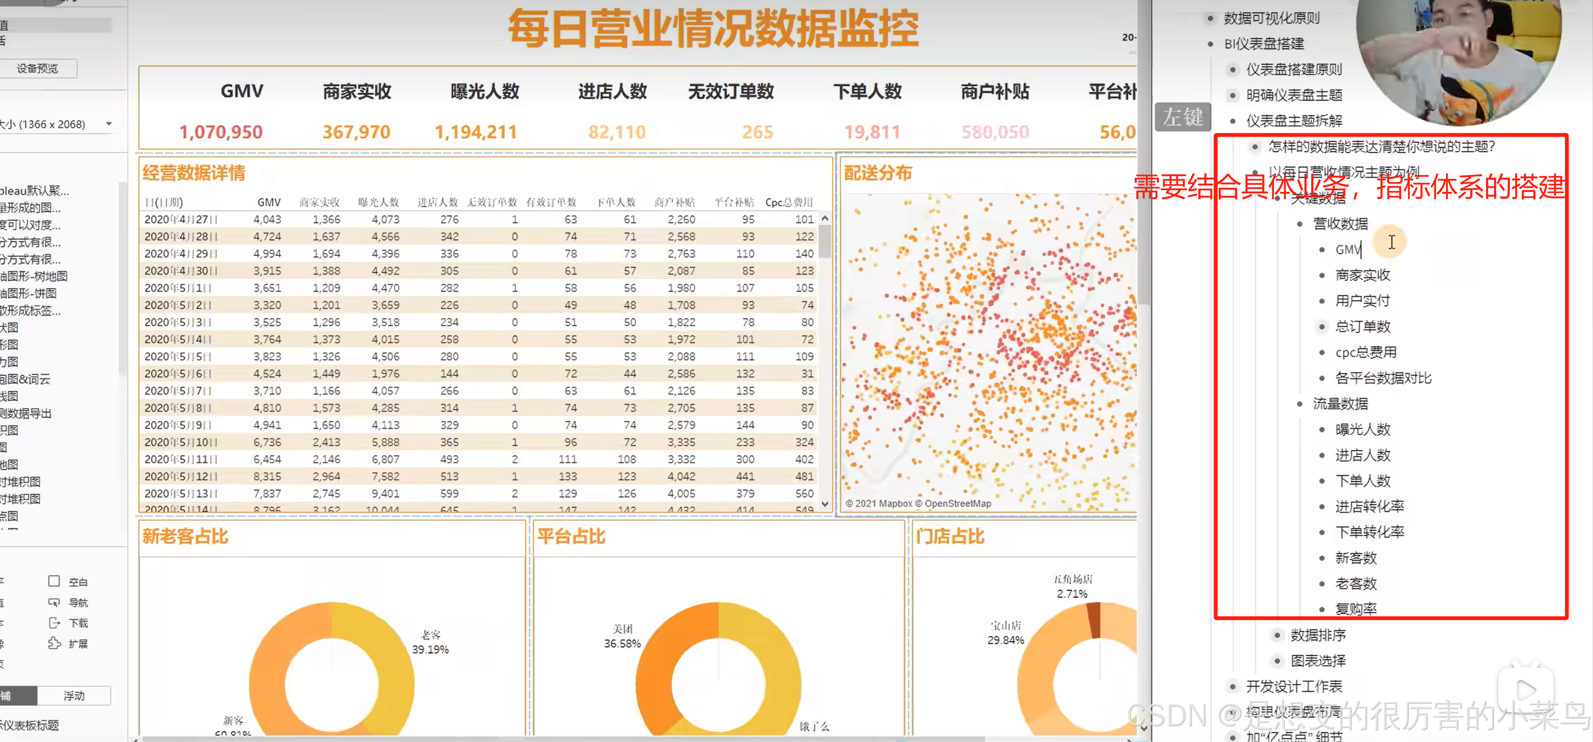Select 仪表盘搭建原则 outline item
1593x742 pixels.
tap(1294, 69)
